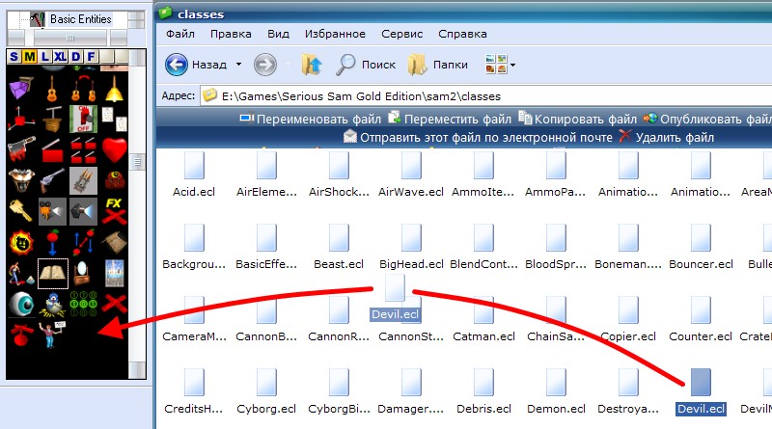Click Удалить файл link
The height and width of the screenshot is (429, 772).
667,137
